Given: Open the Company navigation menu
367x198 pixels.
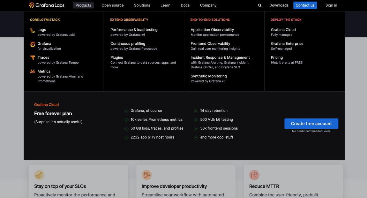Looking at the screenshot, I should coord(208,5).
